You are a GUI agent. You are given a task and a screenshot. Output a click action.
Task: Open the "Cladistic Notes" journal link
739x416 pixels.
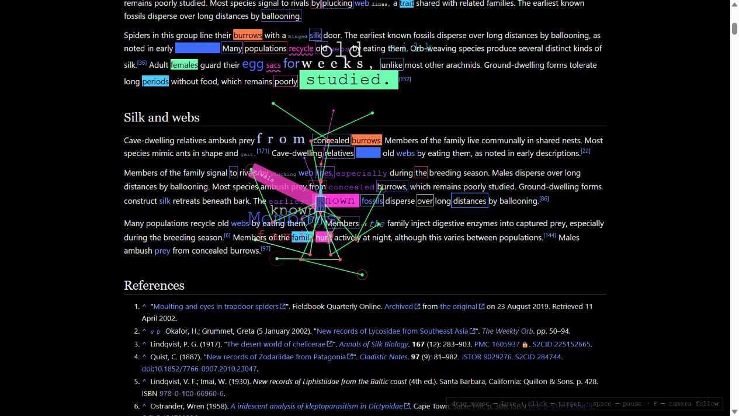(383, 356)
